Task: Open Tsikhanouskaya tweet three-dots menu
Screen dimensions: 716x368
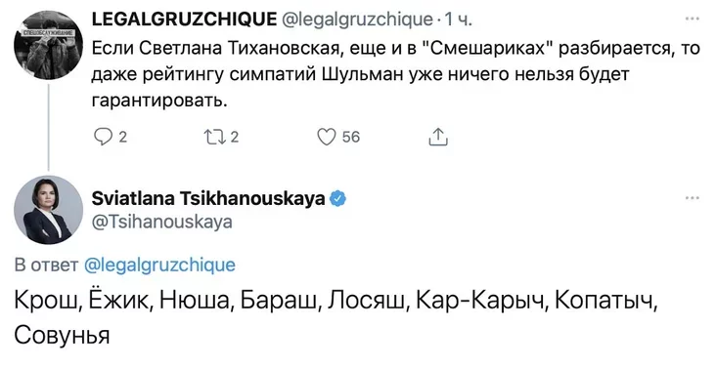Action: click(693, 198)
